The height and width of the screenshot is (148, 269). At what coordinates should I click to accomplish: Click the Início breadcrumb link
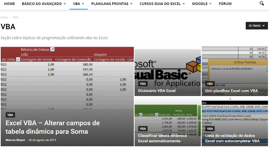click(x=4, y=17)
